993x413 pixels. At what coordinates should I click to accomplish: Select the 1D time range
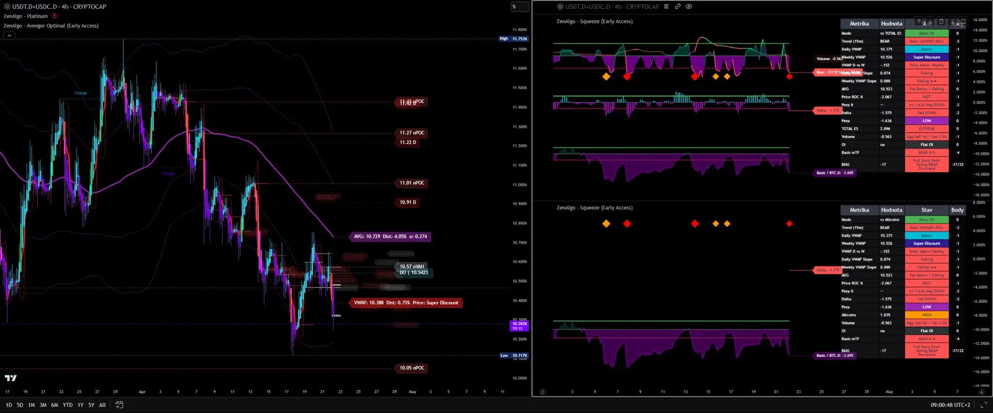(9, 405)
